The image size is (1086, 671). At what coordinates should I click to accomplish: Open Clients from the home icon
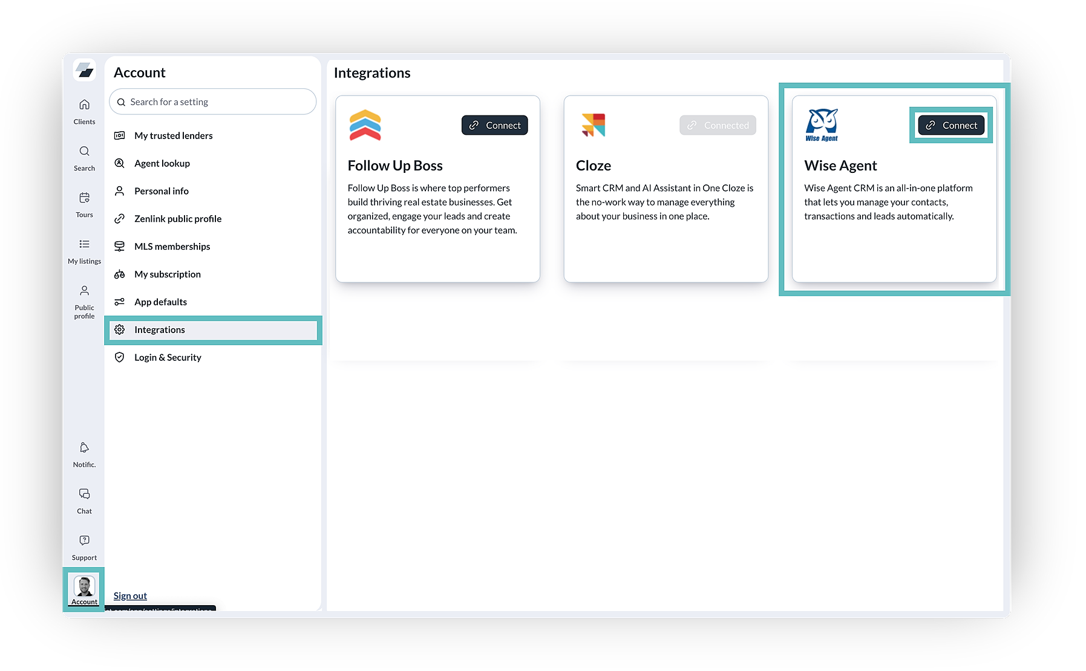click(x=84, y=105)
